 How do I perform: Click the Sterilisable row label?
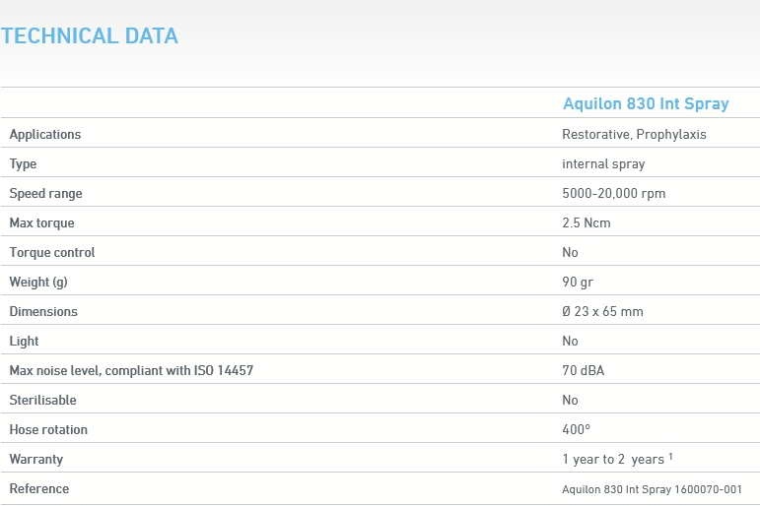point(42,400)
